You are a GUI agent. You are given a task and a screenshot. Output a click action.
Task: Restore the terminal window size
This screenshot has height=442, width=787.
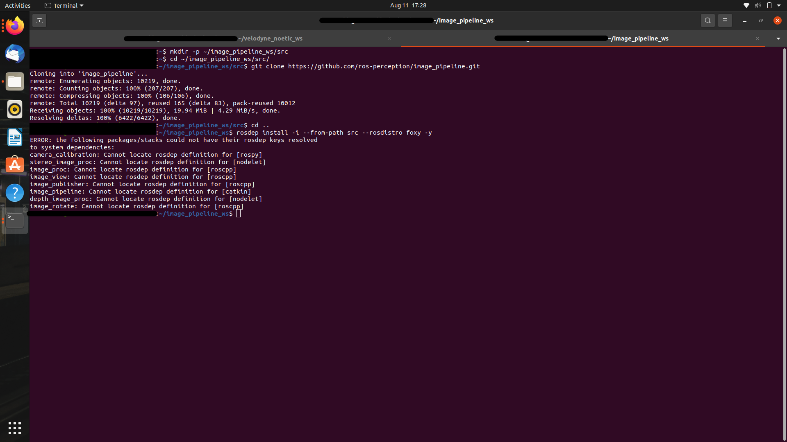click(x=761, y=20)
